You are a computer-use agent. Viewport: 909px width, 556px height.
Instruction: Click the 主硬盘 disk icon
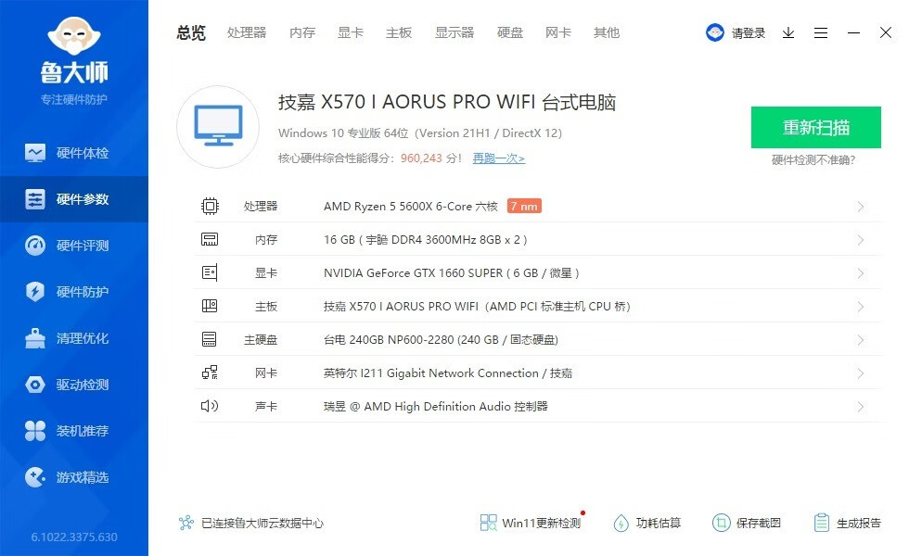210,339
